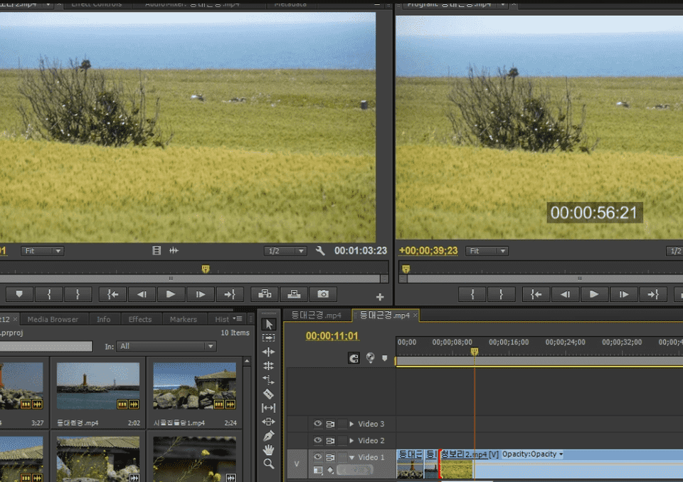Toggle sync lock for Video 3
Viewport: 683px width, 482px height.
[331, 424]
